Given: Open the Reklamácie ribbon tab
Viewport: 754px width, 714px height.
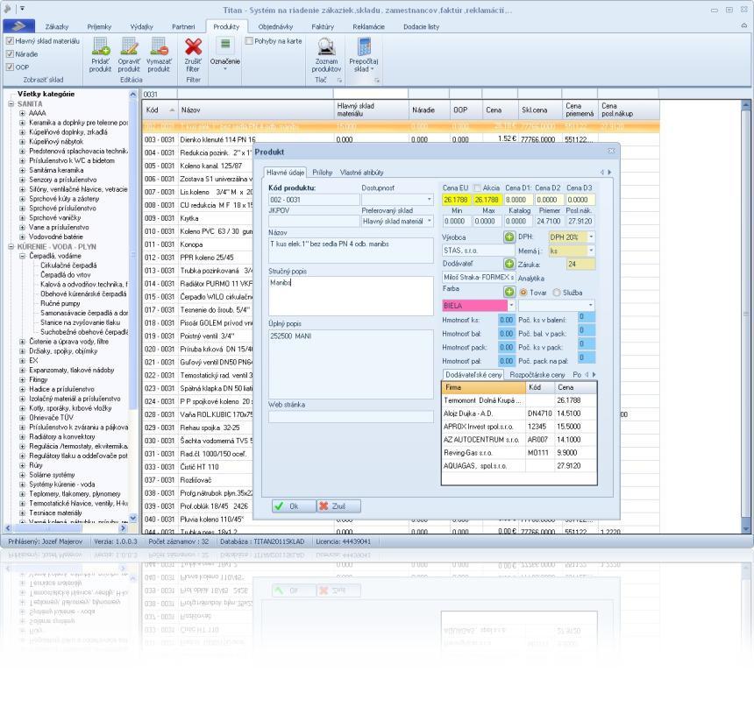Looking at the screenshot, I should (x=368, y=26).
